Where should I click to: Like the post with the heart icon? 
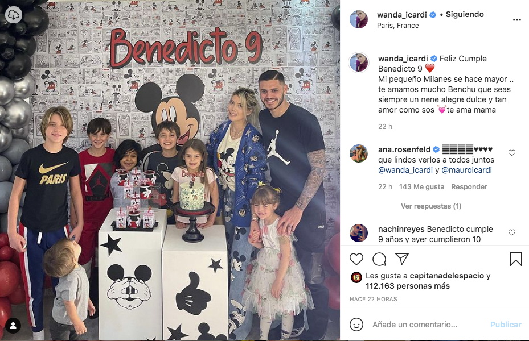coord(356,259)
